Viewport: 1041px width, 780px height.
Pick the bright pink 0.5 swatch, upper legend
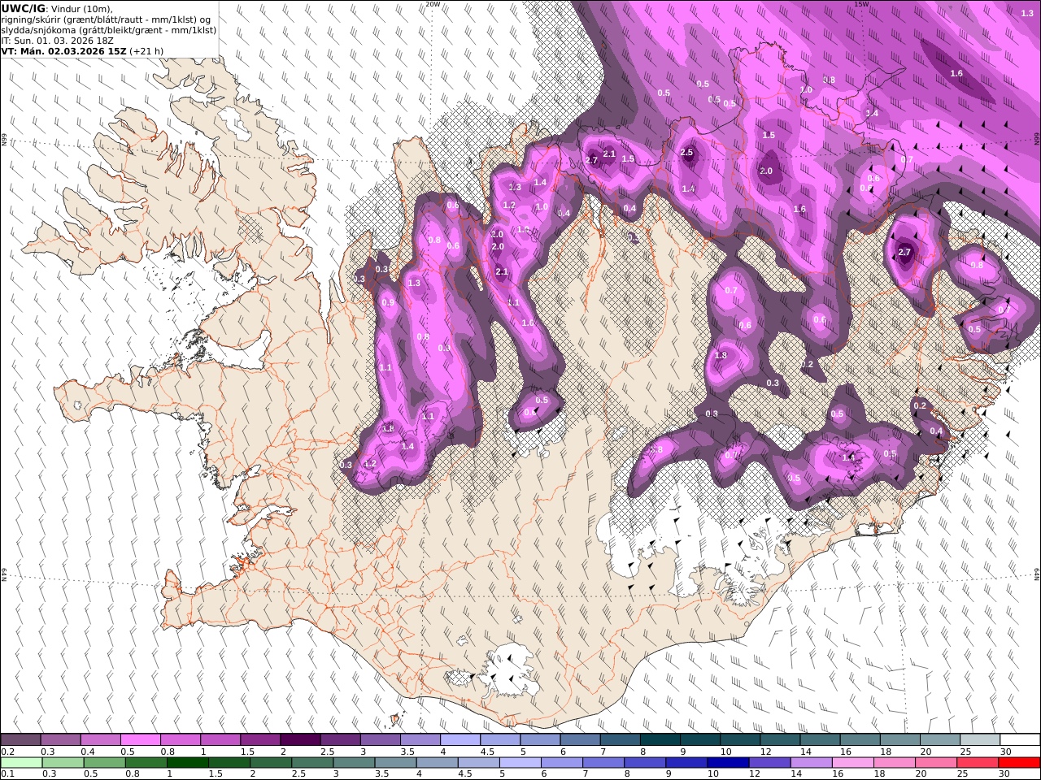pos(140,739)
